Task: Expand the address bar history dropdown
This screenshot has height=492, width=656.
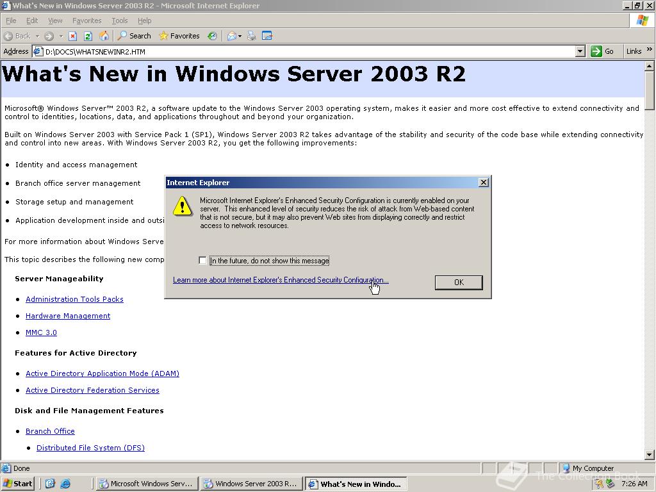Action: (579, 51)
